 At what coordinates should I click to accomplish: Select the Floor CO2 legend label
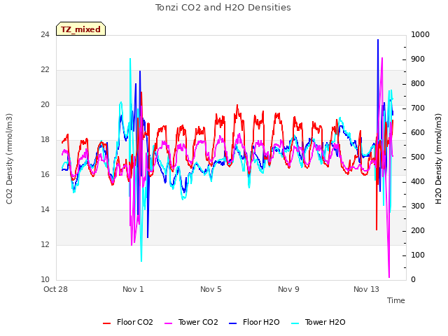(135, 322)
